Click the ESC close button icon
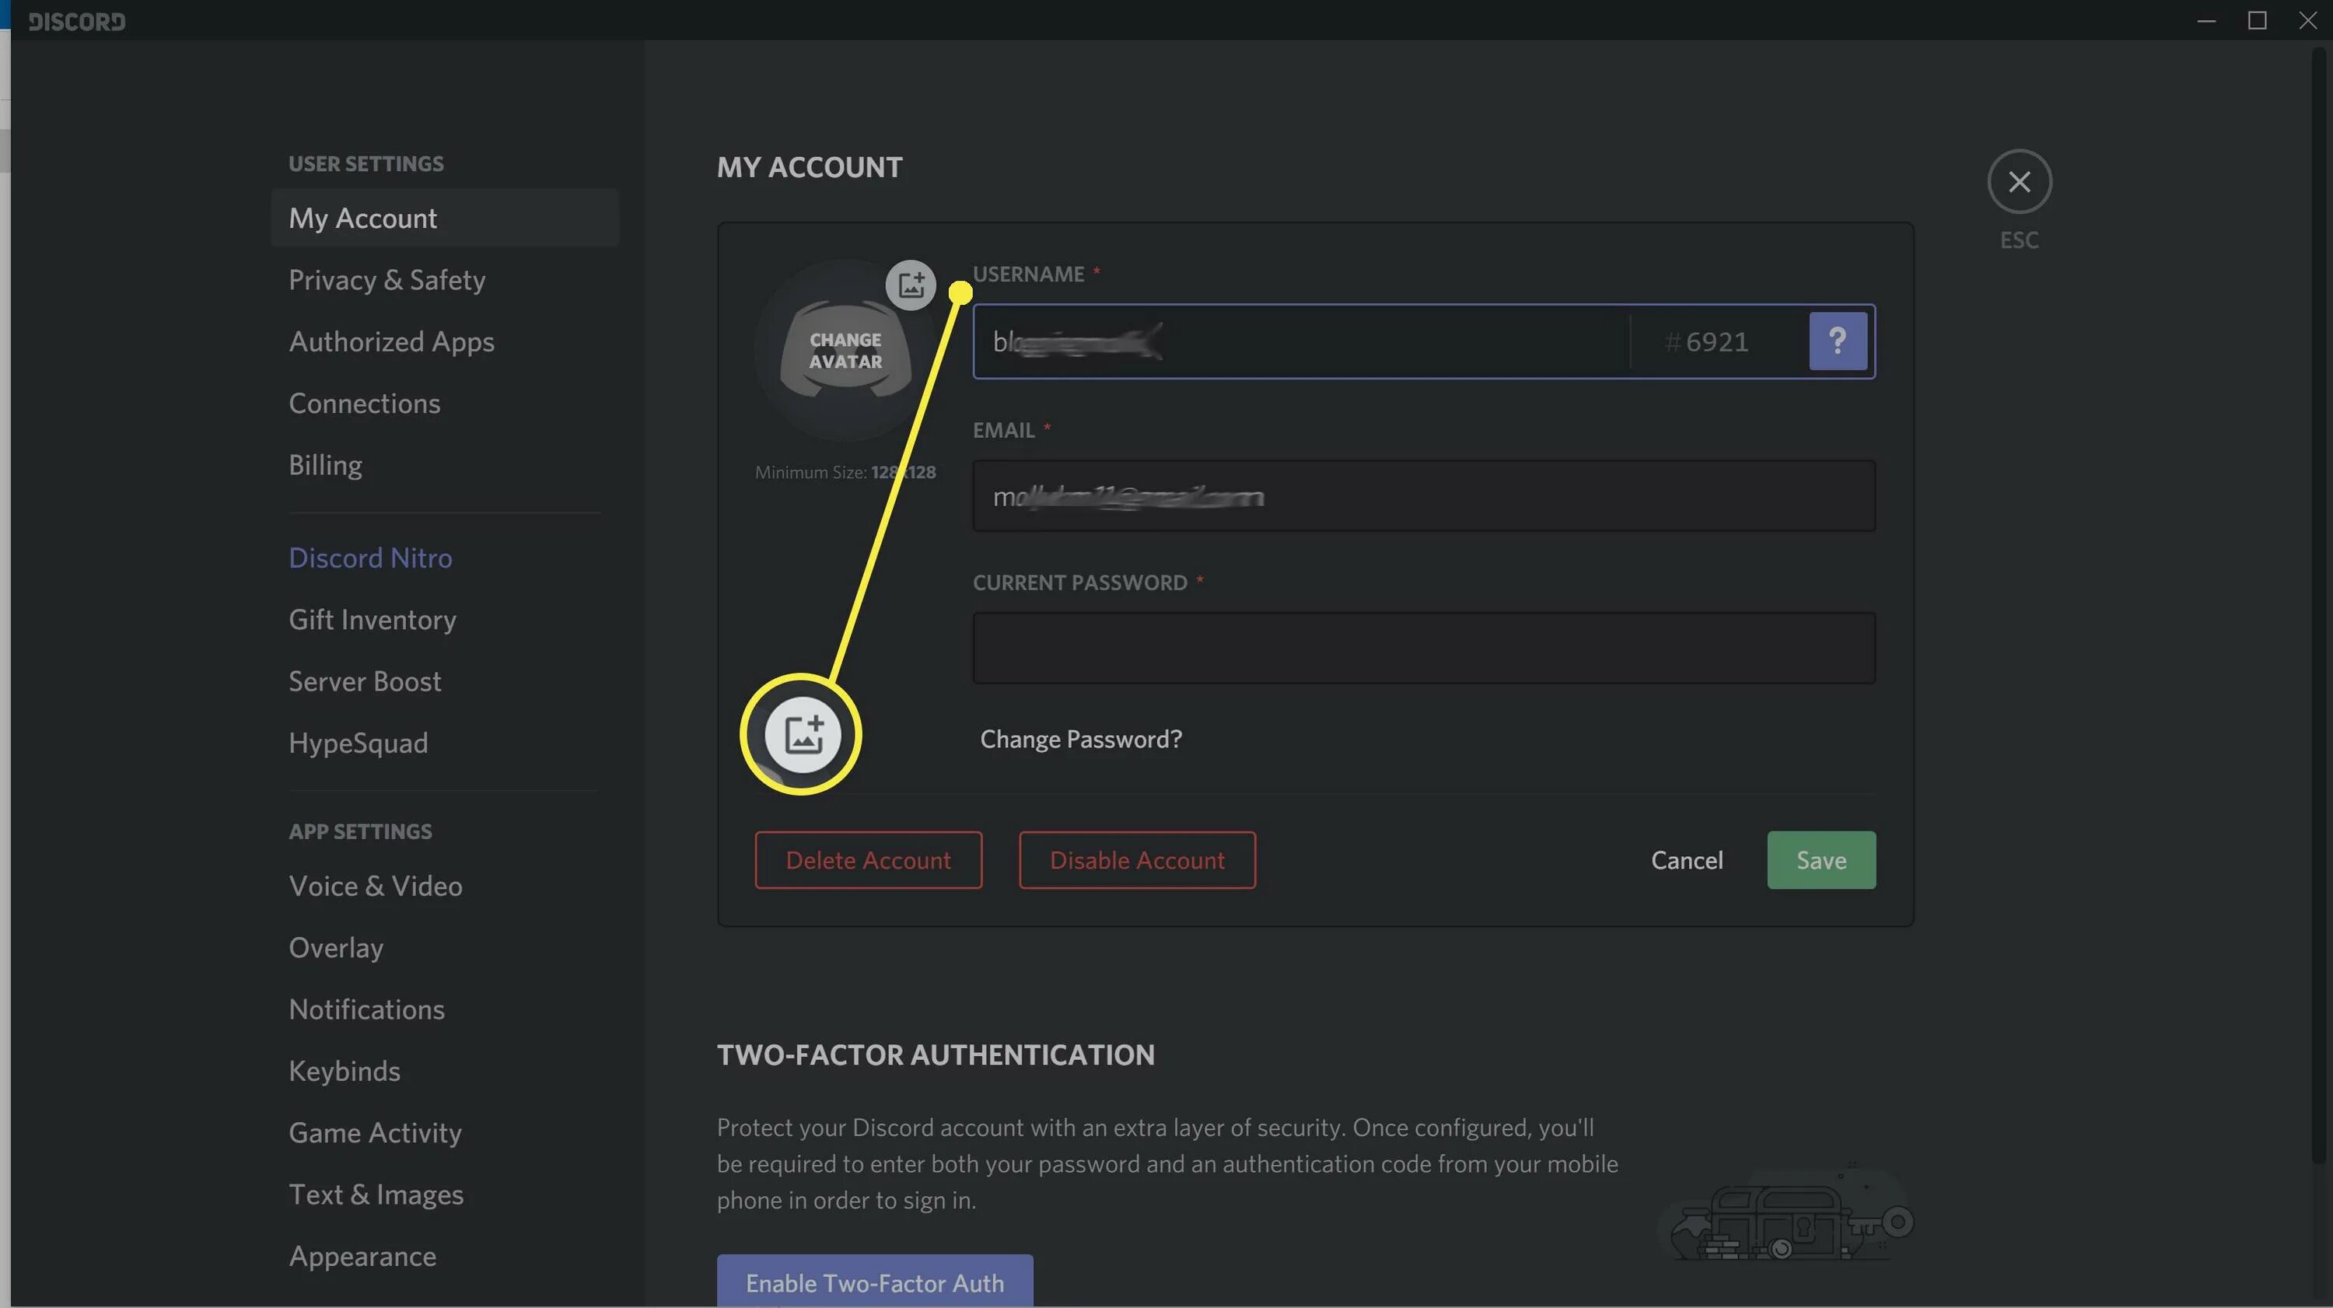This screenshot has width=2333, height=1308. click(2019, 181)
